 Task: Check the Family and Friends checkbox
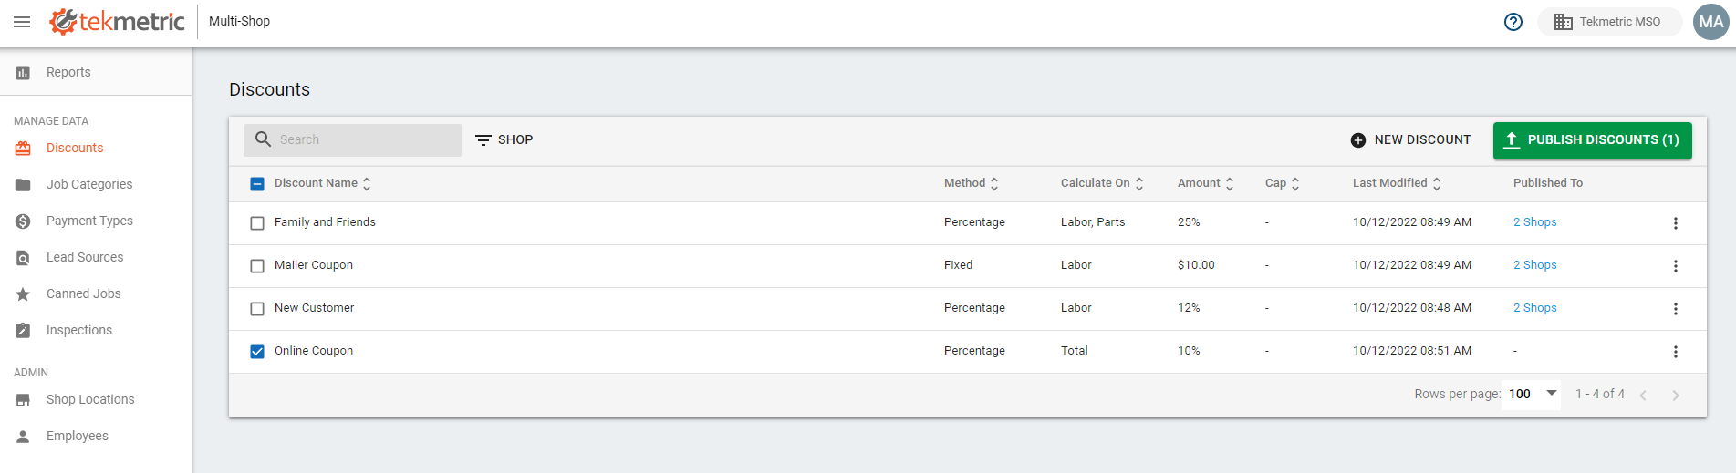(257, 223)
